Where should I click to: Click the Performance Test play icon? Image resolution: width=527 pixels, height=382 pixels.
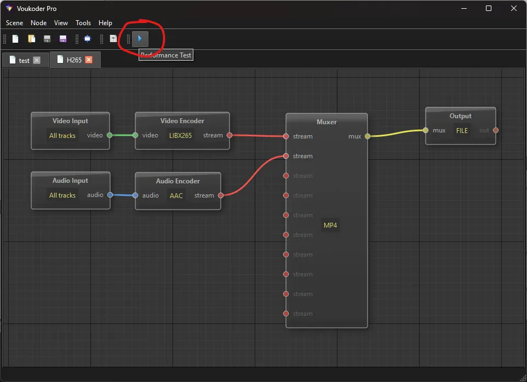pyautogui.click(x=140, y=39)
